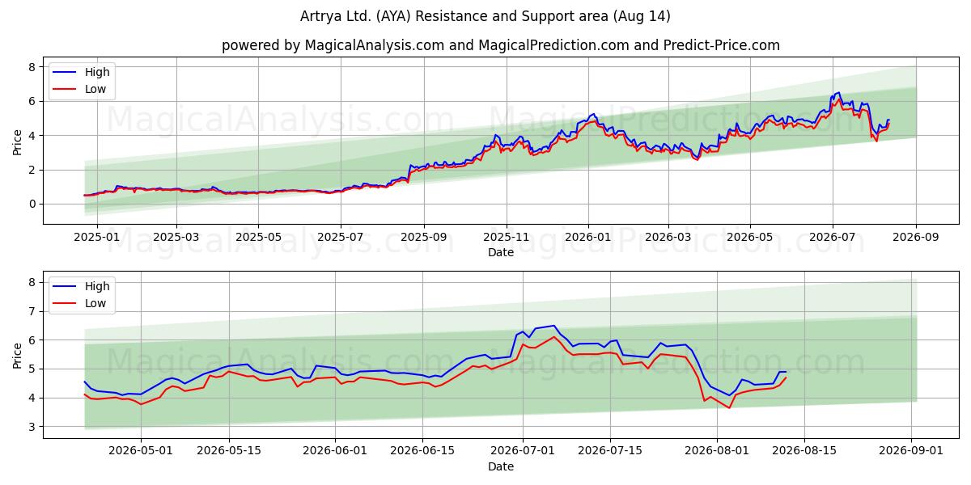Click the 'Price' axis label of the top chart

18,141
